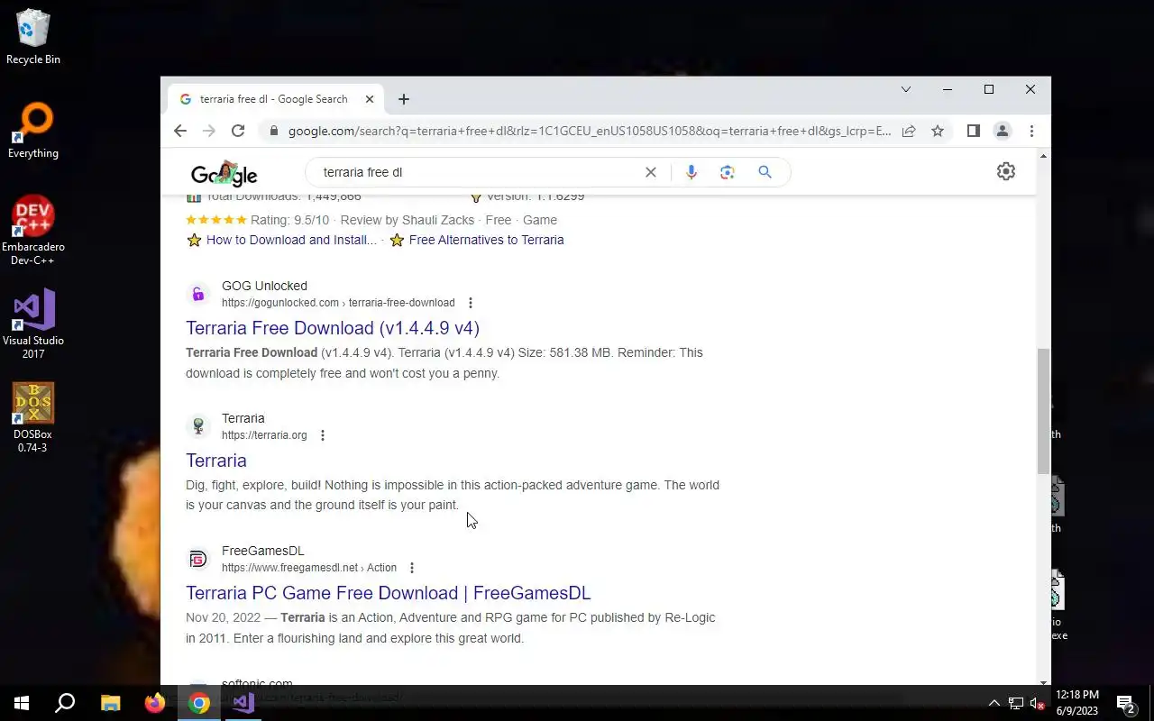Go back to the previous page
This screenshot has height=721, width=1154.
pyautogui.click(x=180, y=131)
